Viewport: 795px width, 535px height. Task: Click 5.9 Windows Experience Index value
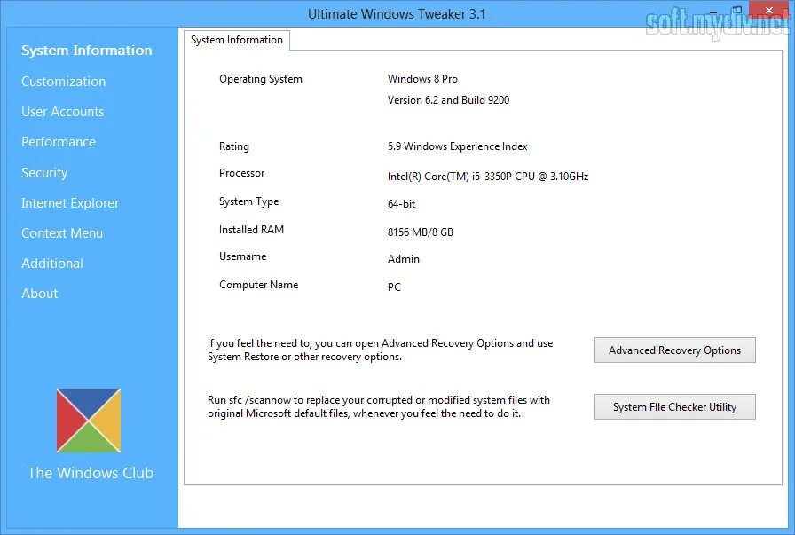[457, 146]
